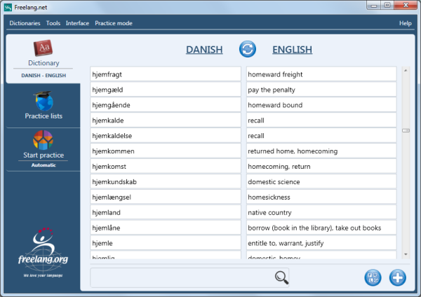Click the ENGLISH language heading link
Image resolution: width=421 pixels, height=297 pixels.
292,50
